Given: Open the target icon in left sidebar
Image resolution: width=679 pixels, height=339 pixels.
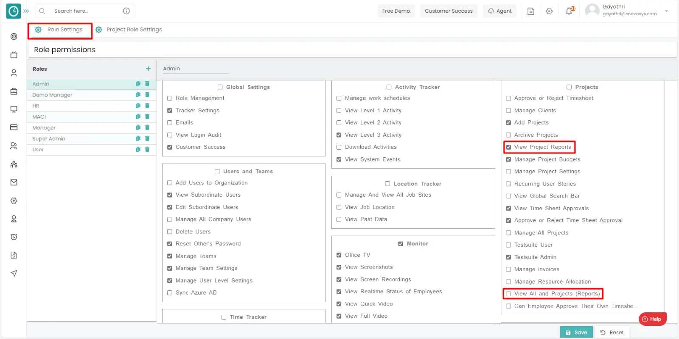Looking at the screenshot, I should point(14,36).
